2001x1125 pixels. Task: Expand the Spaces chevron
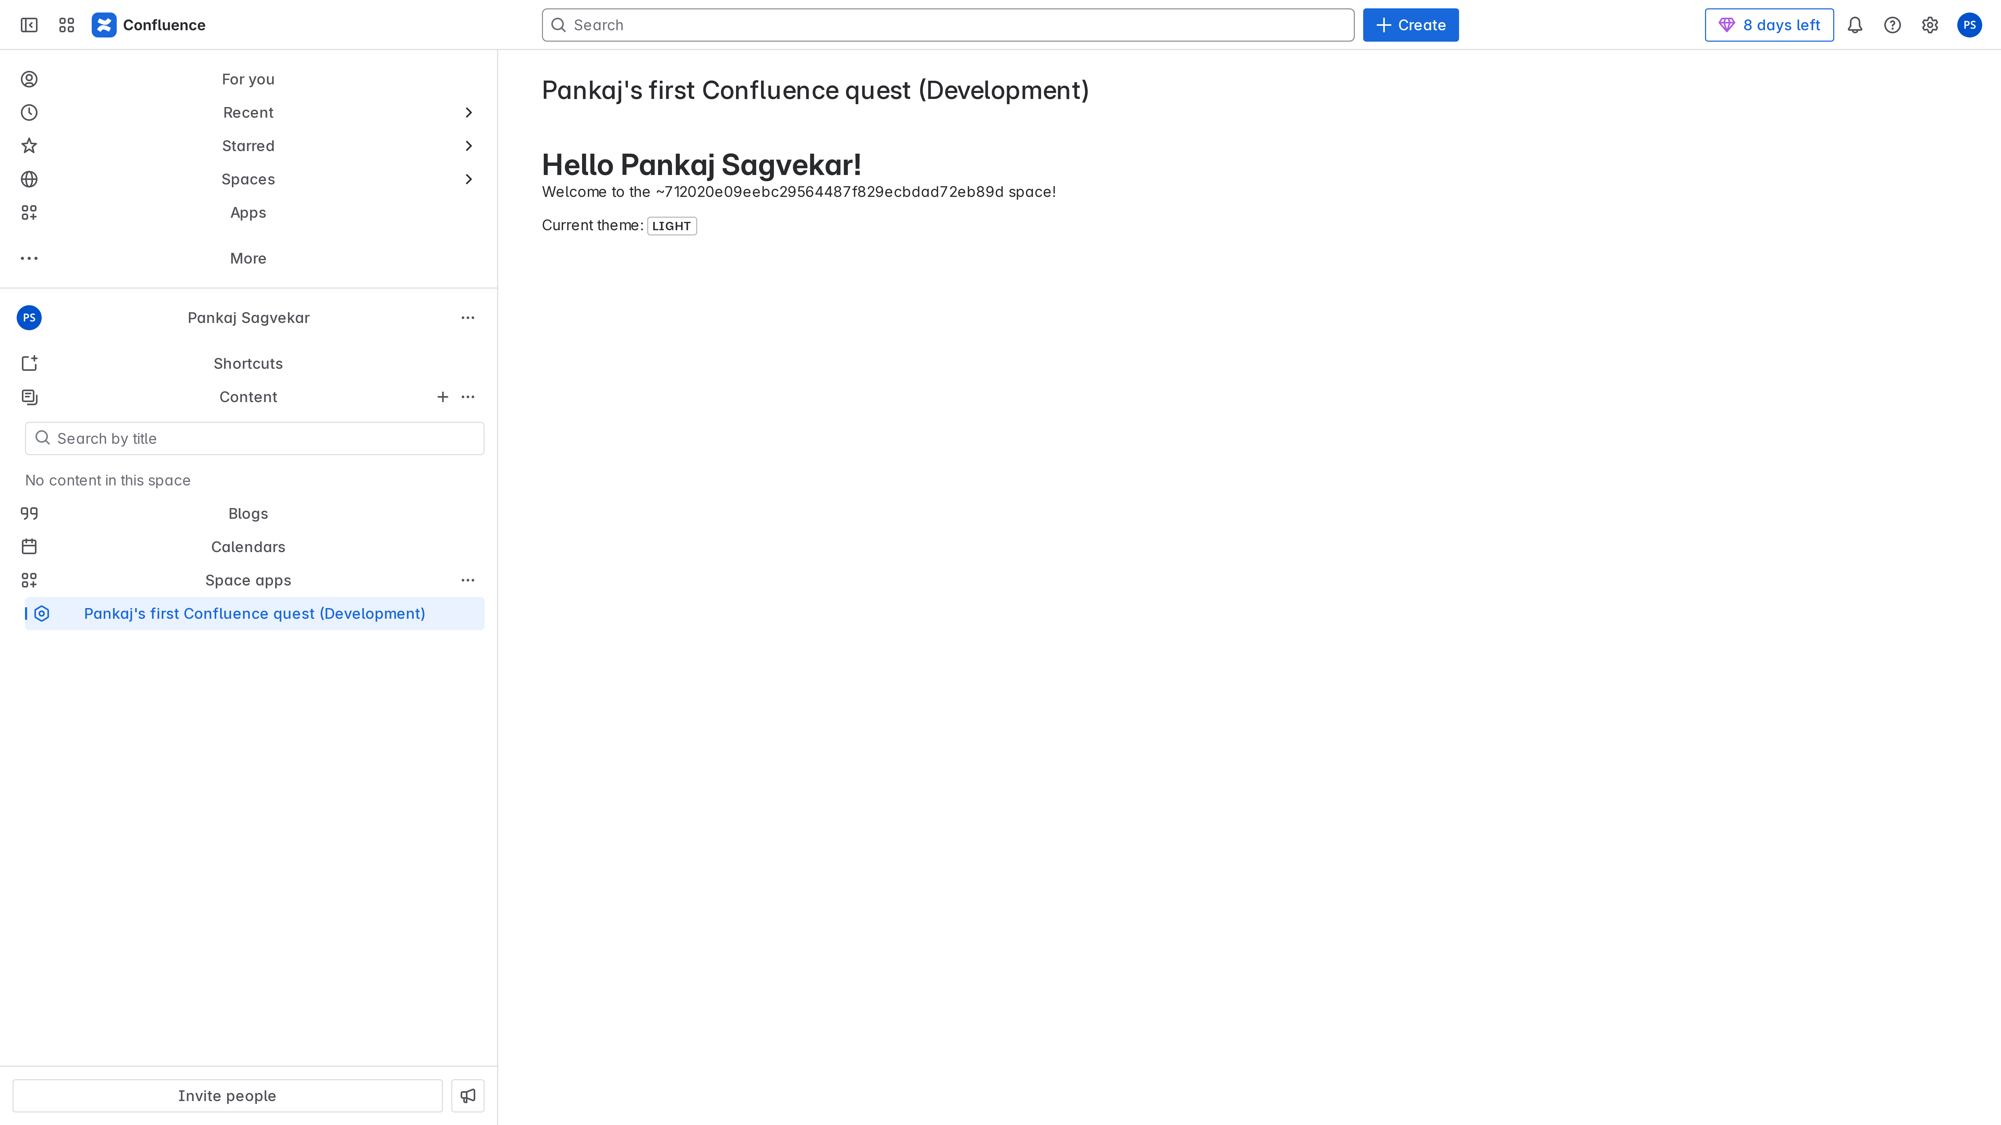pos(468,179)
